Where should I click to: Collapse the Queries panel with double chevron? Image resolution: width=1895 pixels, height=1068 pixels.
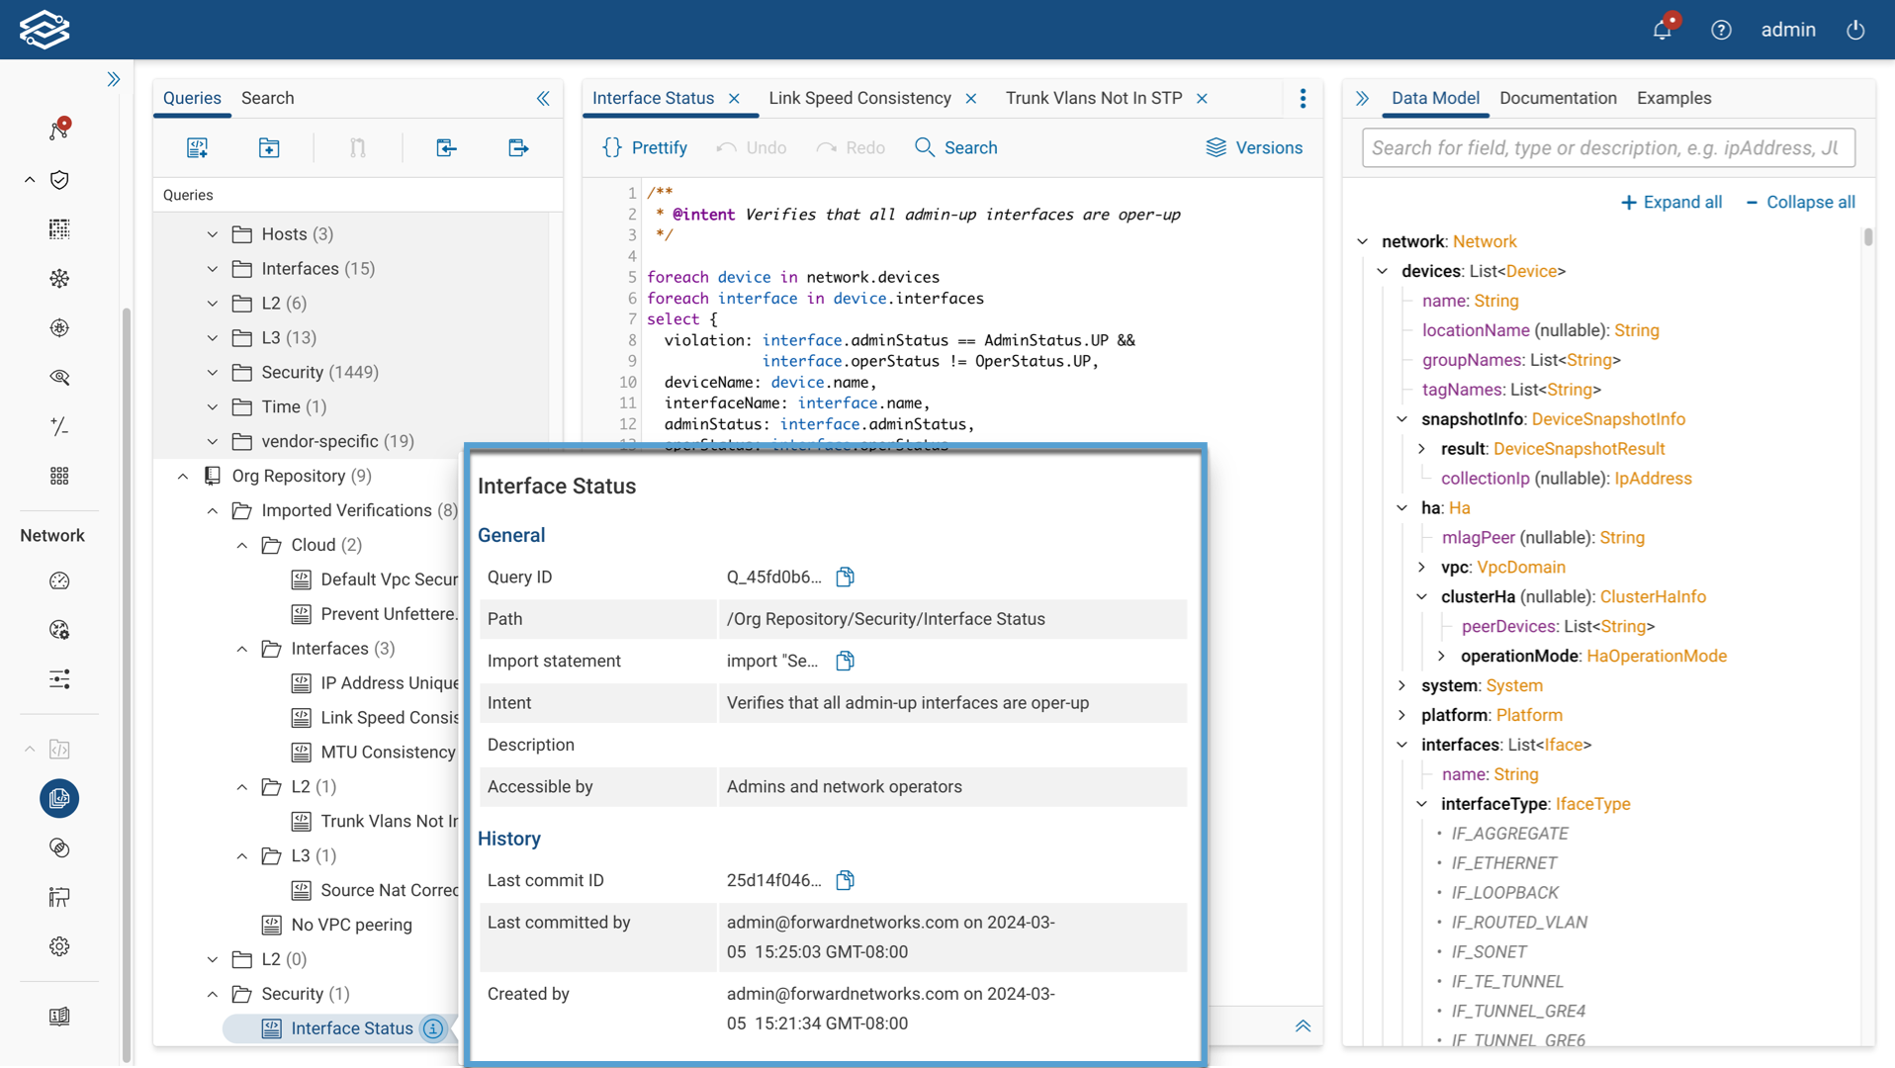544,99
